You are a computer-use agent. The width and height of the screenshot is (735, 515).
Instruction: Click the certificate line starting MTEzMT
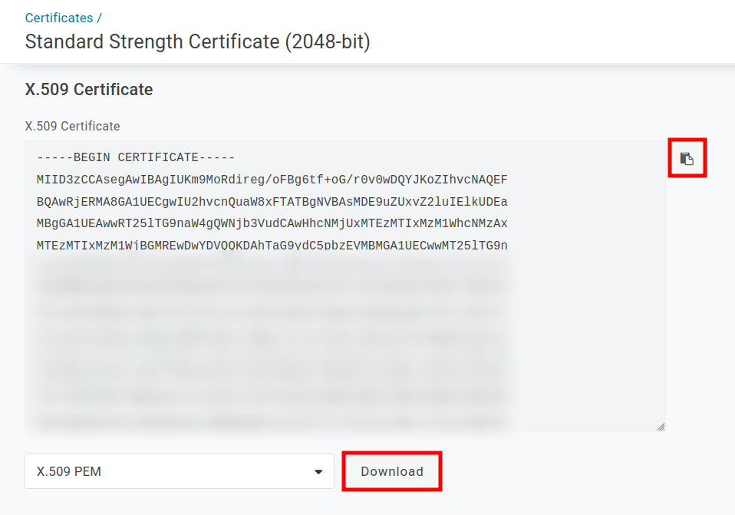pos(272,246)
